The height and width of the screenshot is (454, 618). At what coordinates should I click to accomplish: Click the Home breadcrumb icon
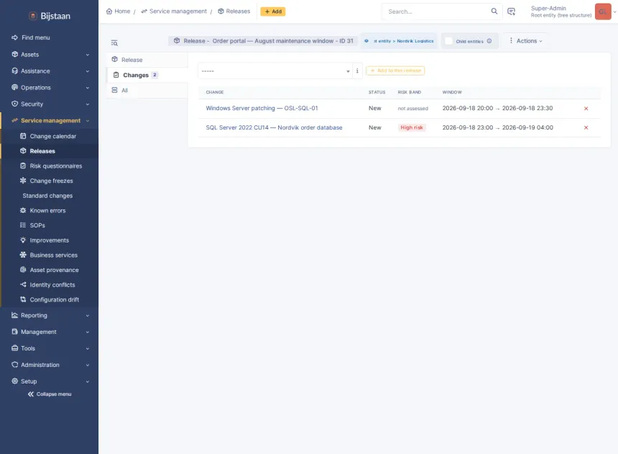(109, 12)
